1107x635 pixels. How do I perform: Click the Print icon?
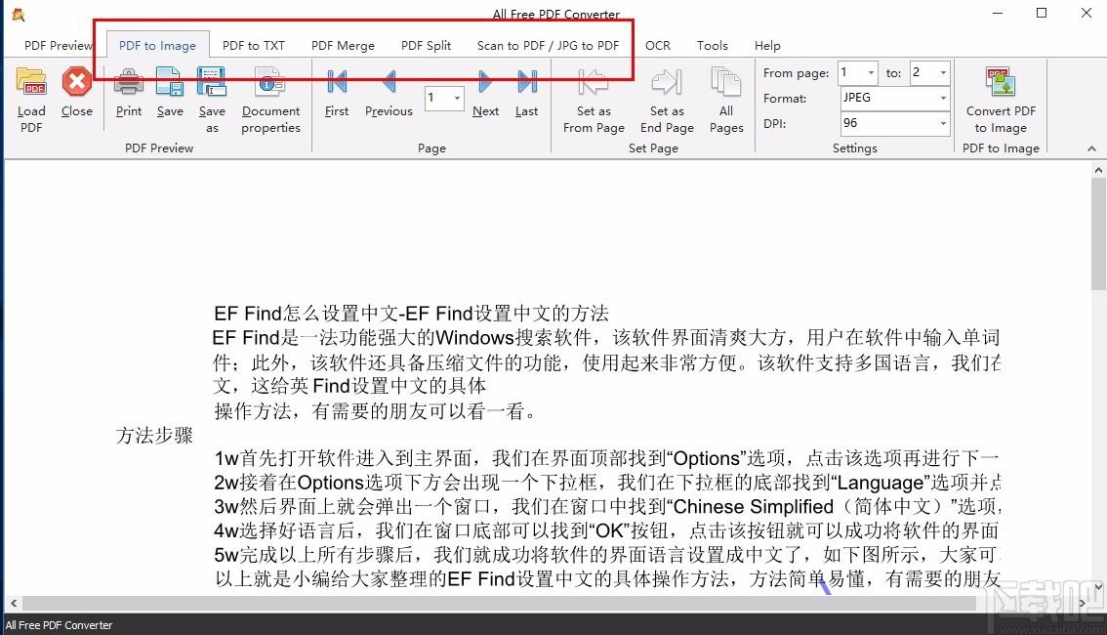coord(129,82)
